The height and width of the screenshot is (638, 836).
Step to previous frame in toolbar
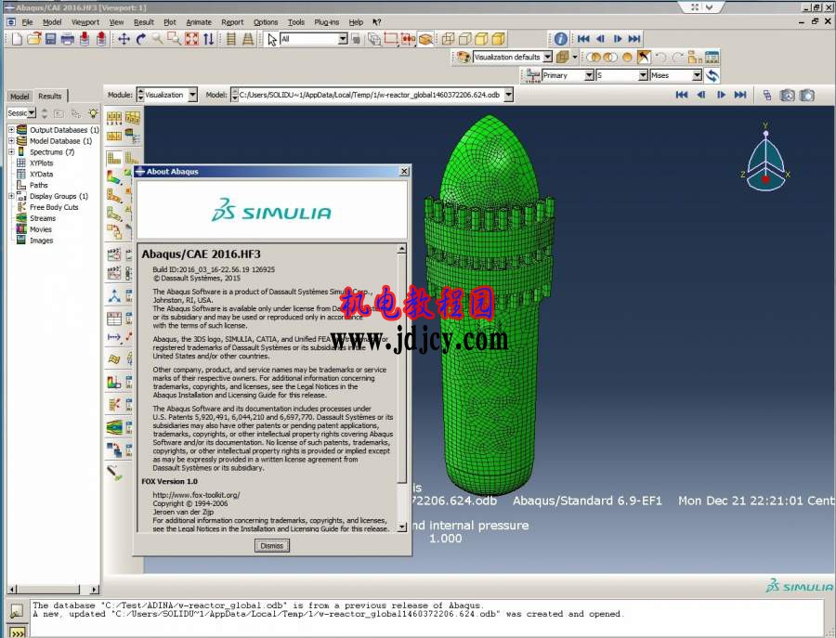(600, 39)
